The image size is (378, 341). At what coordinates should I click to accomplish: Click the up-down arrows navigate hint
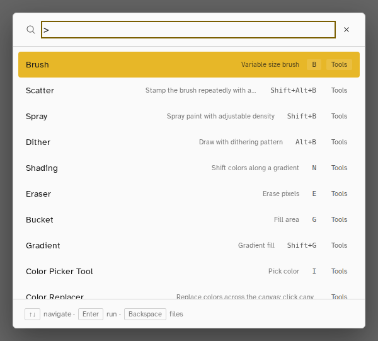tap(32, 315)
